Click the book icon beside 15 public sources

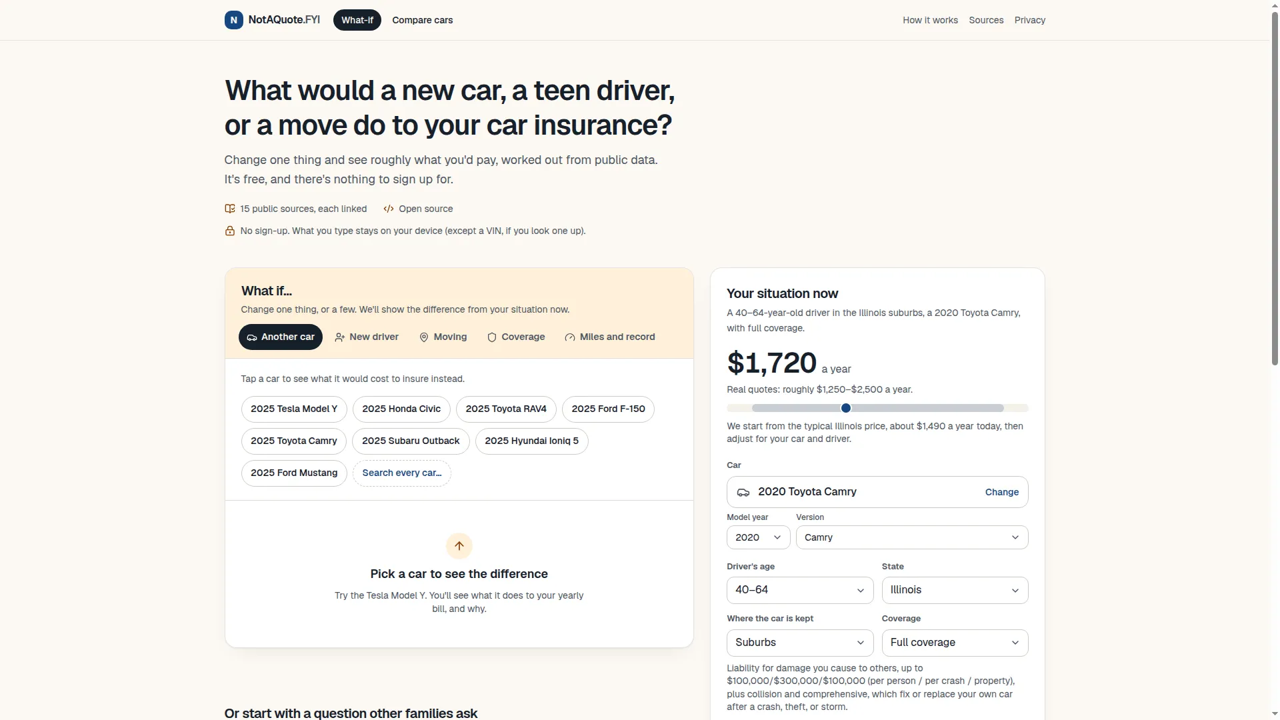tap(230, 209)
